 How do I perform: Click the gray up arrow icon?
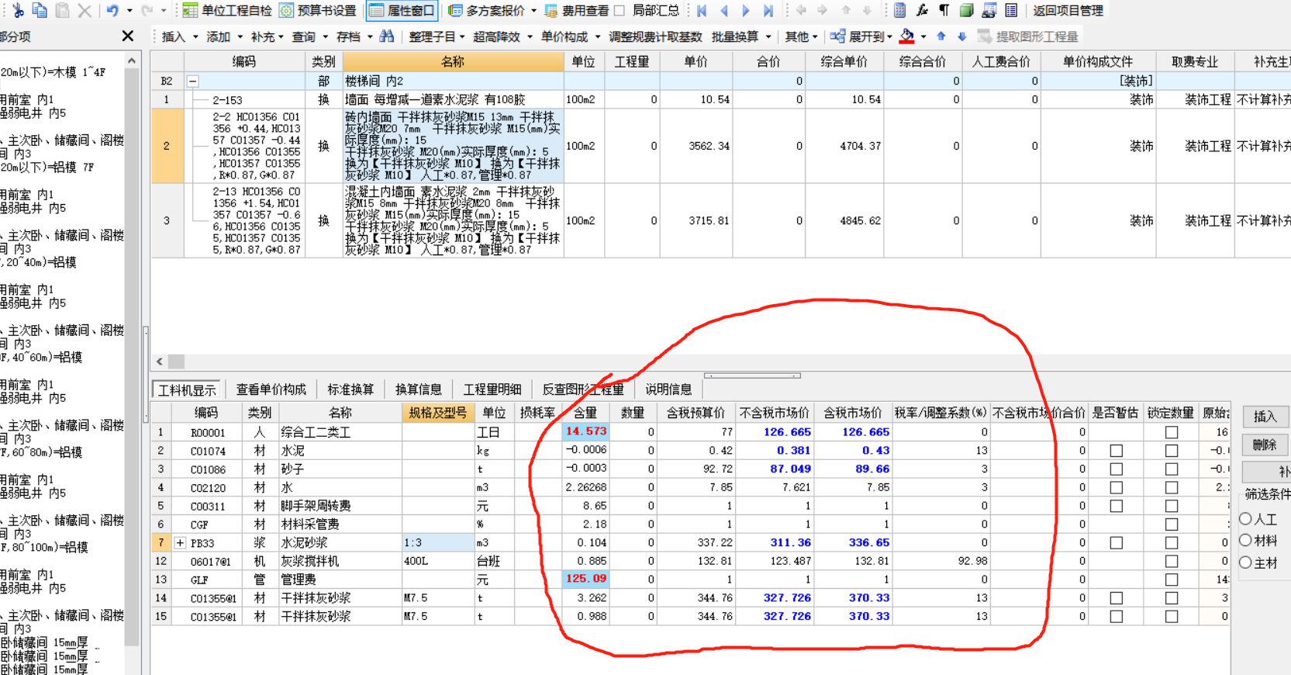846,11
